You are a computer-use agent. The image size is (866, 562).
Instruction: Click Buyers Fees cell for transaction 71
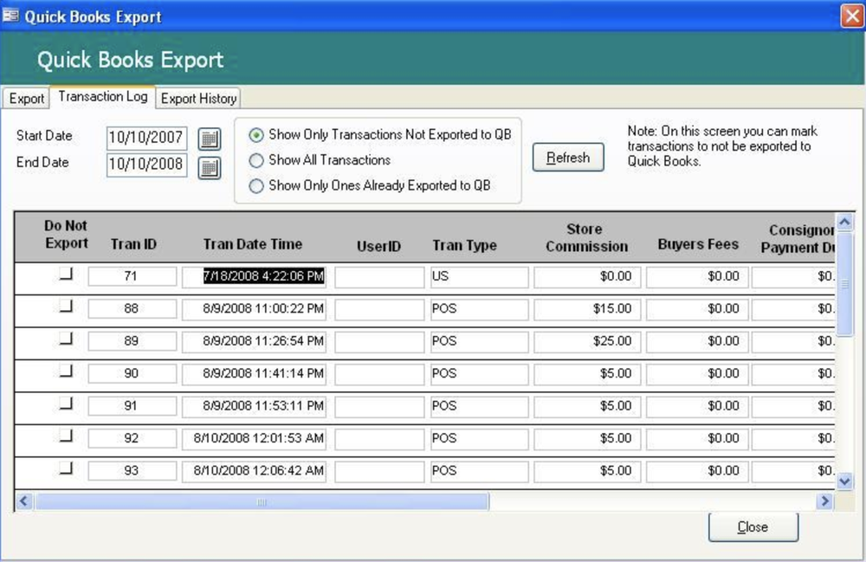coord(697,277)
